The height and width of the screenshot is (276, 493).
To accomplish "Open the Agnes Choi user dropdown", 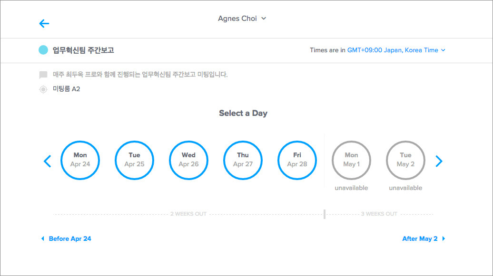I will [x=242, y=19].
